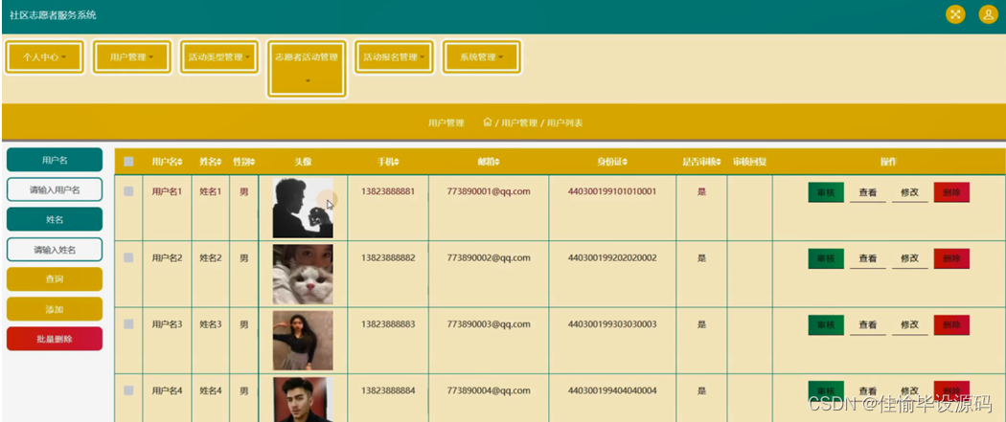The height and width of the screenshot is (422, 1006).
Task: Click the 审核回复 column header
Action: tap(749, 162)
